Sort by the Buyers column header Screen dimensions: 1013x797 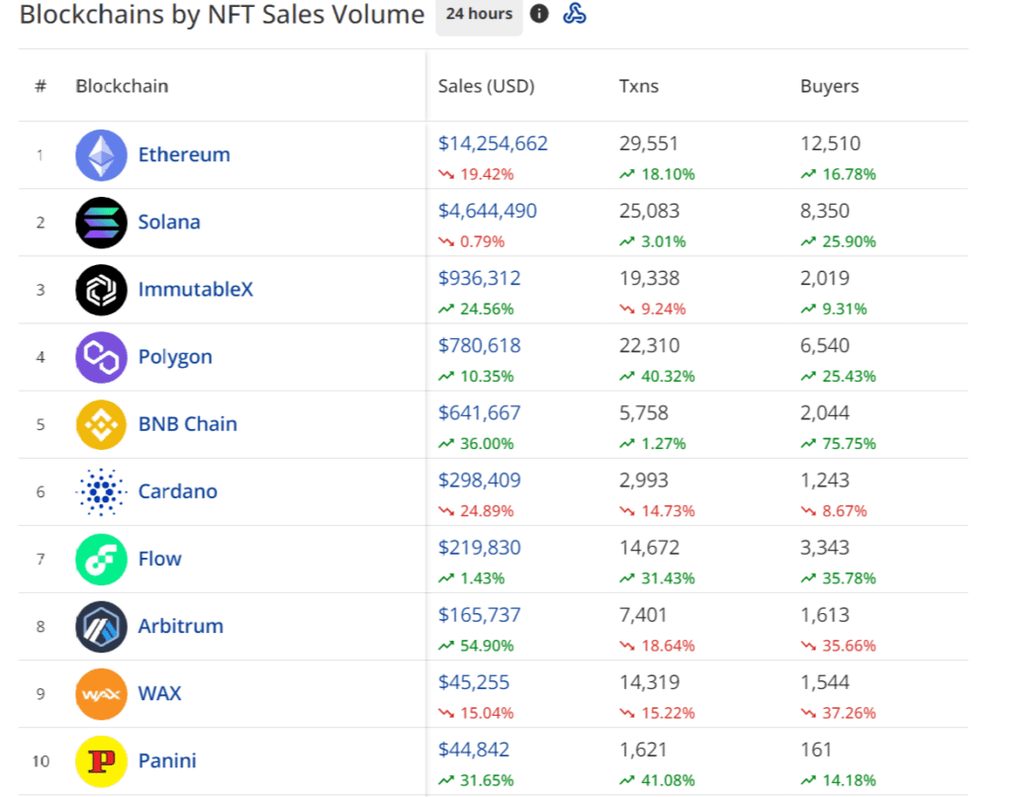[x=829, y=86]
